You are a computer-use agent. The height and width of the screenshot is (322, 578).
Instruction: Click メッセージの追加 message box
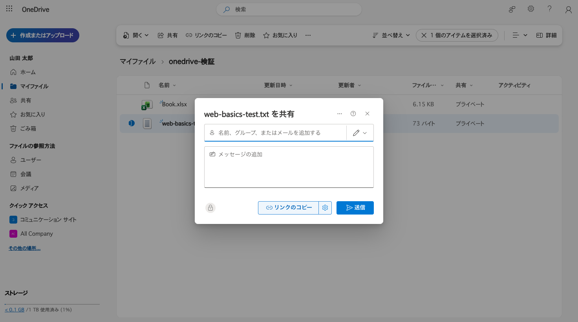point(289,167)
